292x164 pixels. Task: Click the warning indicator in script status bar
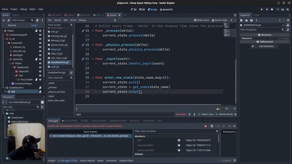pos(218,108)
